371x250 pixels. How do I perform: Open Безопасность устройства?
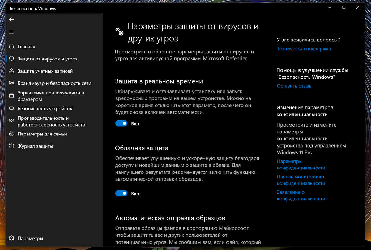point(45,109)
